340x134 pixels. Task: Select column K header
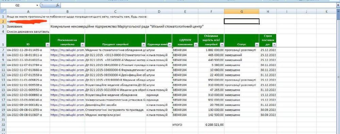pyautogui.click(x=326, y=12)
